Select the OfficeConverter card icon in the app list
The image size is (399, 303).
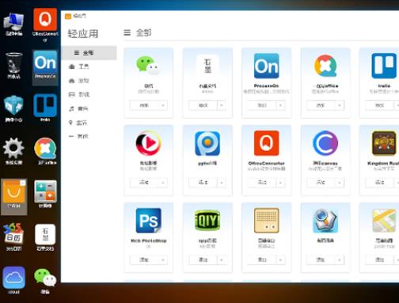coord(267,143)
